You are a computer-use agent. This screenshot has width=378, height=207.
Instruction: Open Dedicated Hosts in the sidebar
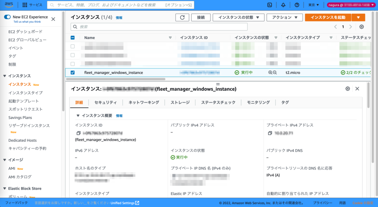coord(23,140)
